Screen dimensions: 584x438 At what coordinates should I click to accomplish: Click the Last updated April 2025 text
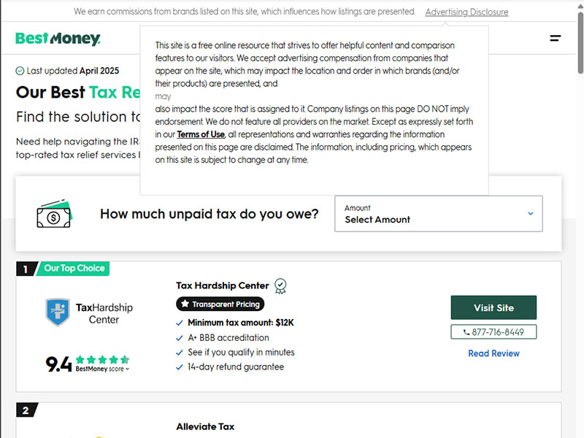[x=72, y=71]
